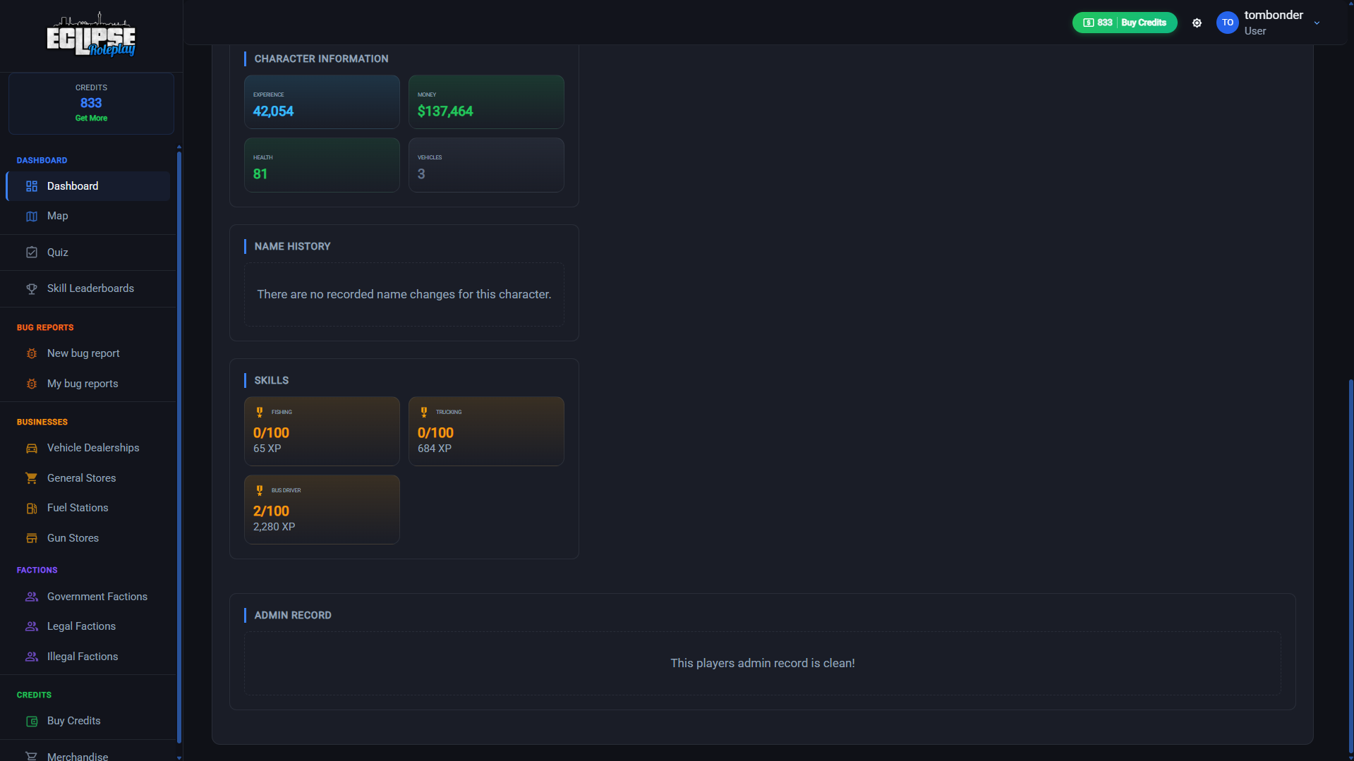This screenshot has height=761, width=1354.
Task: Click the Fuel Stations pump icon
Action: click(x=32, y=508)
